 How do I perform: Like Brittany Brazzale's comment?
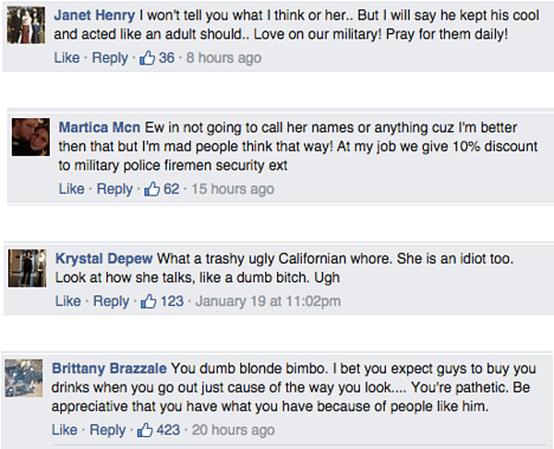click(x=65, y=430)
